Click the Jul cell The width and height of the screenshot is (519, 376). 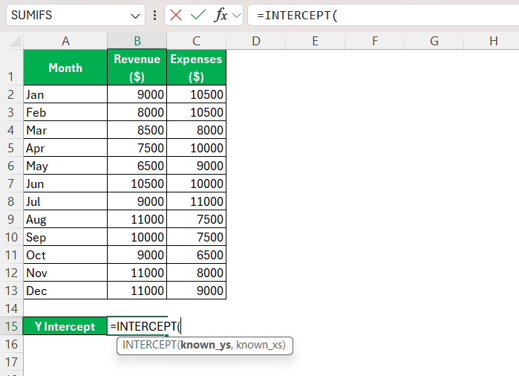click(65, 201)
